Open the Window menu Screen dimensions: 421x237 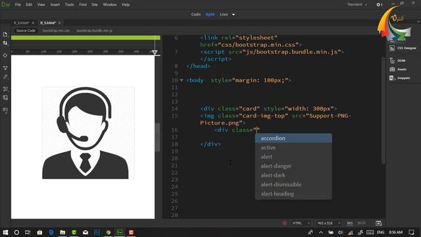(110, 5)
